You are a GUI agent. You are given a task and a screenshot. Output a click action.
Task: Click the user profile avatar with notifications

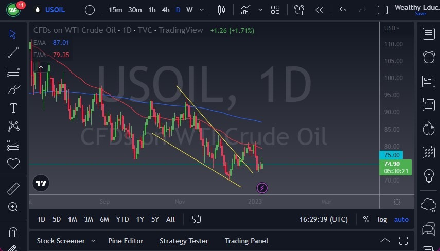[13, 10]
